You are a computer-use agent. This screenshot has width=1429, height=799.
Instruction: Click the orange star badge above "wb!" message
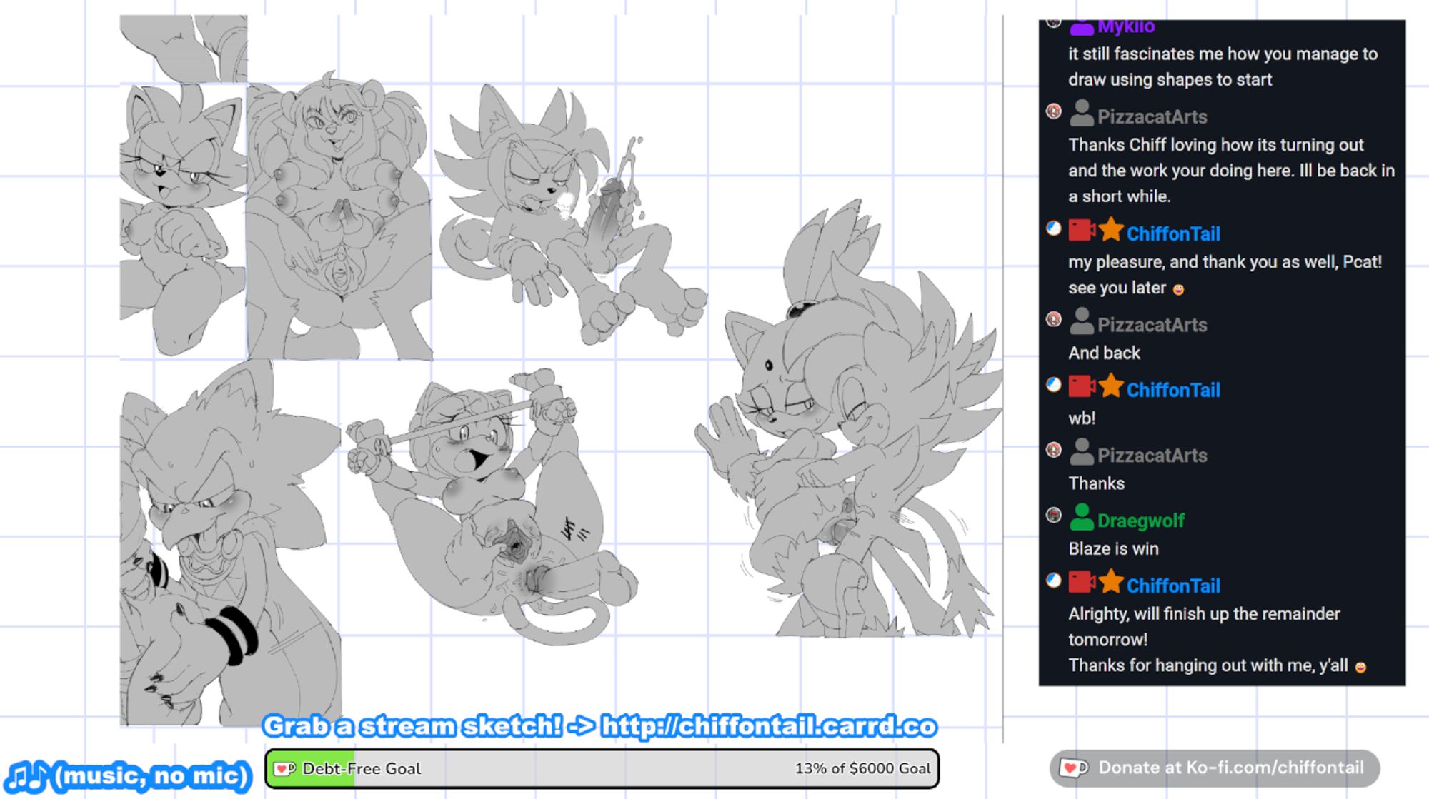1111,386
